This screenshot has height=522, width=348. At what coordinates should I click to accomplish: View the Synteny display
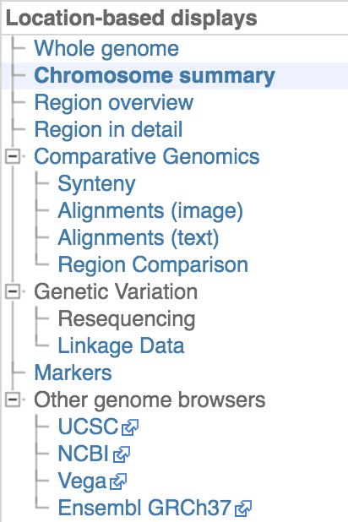[x=97, y=184]
